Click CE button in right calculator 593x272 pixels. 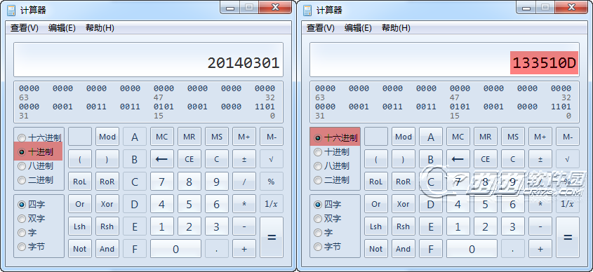pos(485,159)
